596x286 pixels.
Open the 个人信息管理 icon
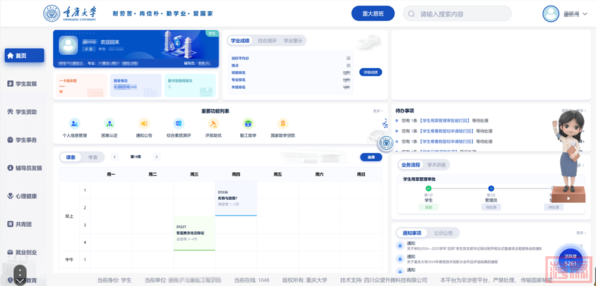click(74, 124)
